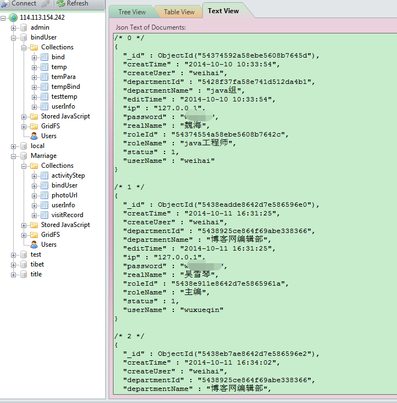Click the "/* 2 */" document header text
This screenshot has height=403, width=397.
point(129,336)
